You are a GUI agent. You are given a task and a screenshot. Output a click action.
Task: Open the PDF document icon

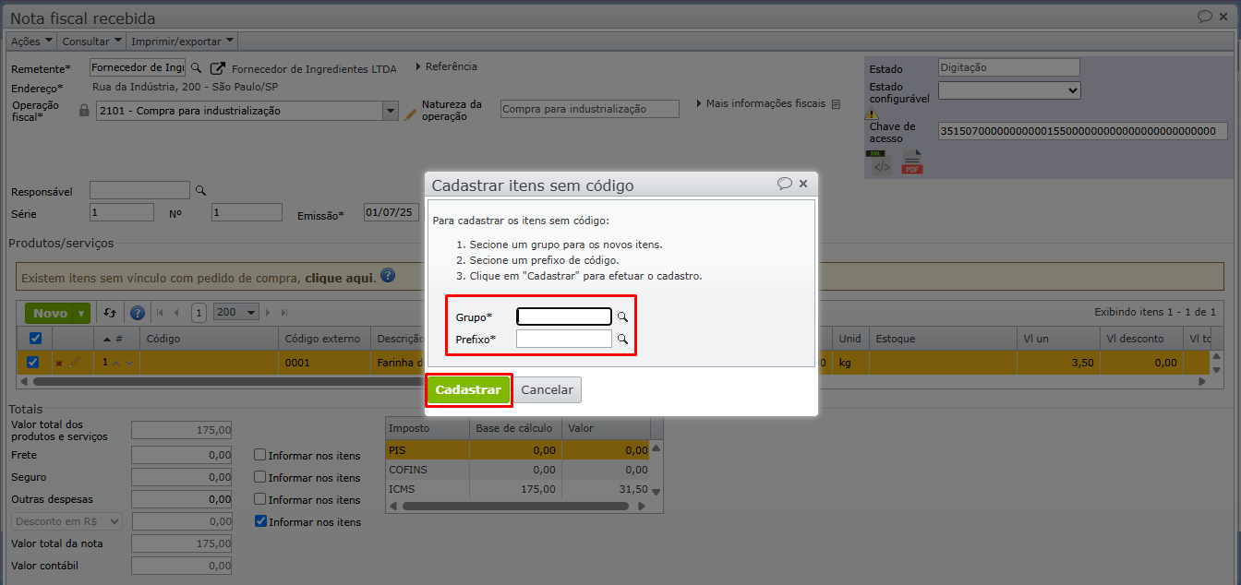tap(912, 164)
